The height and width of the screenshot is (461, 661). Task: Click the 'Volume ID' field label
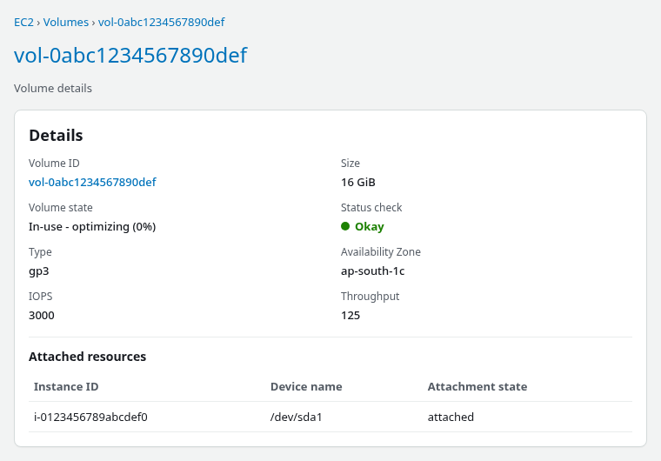coord(54,164)
